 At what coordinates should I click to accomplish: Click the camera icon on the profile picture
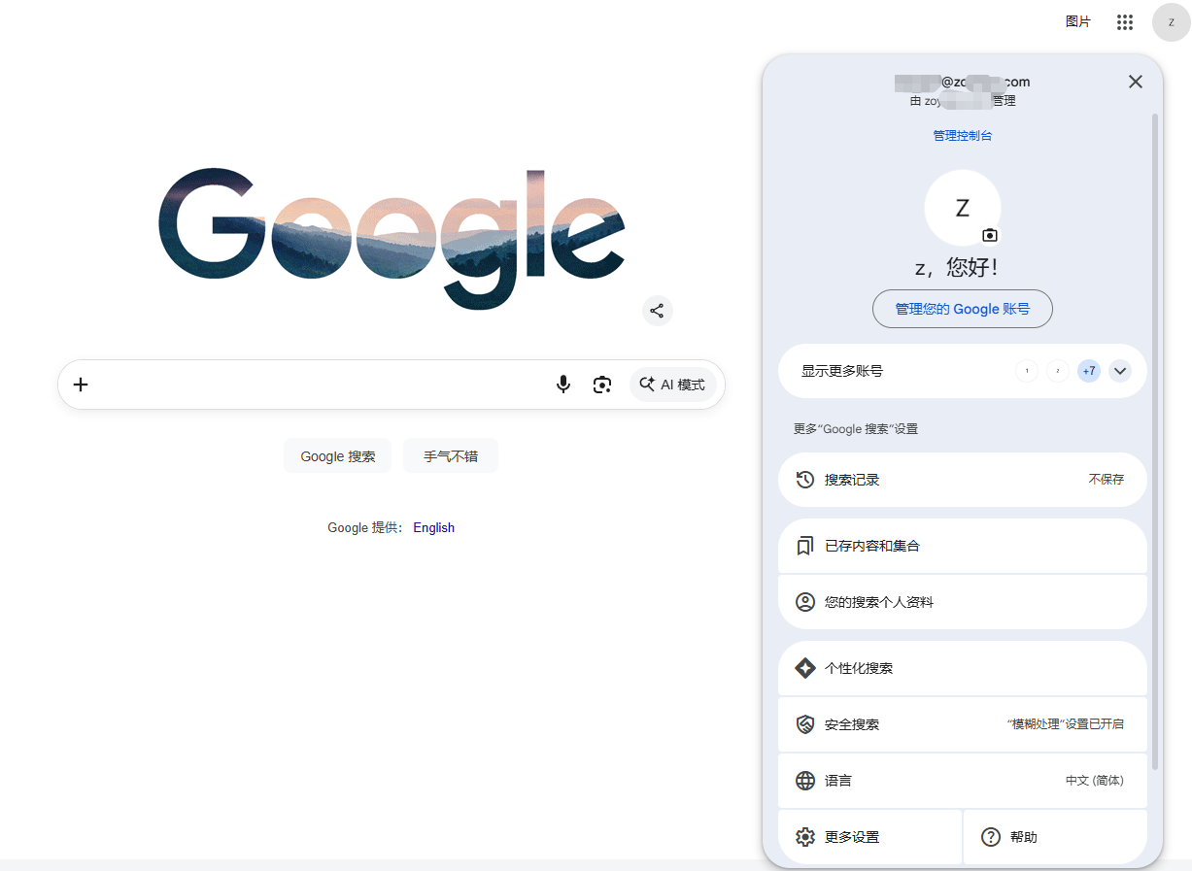990,235
